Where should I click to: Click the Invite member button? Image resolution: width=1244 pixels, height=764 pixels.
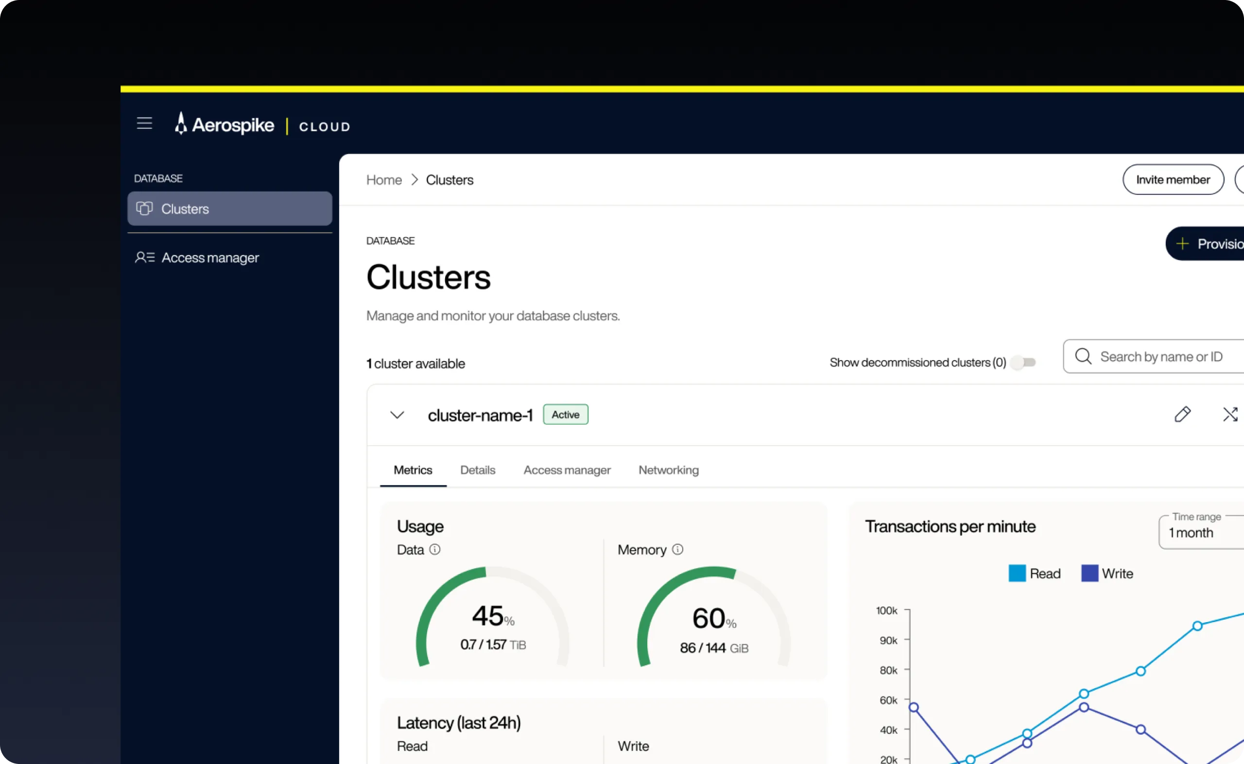click(1173, 179)
